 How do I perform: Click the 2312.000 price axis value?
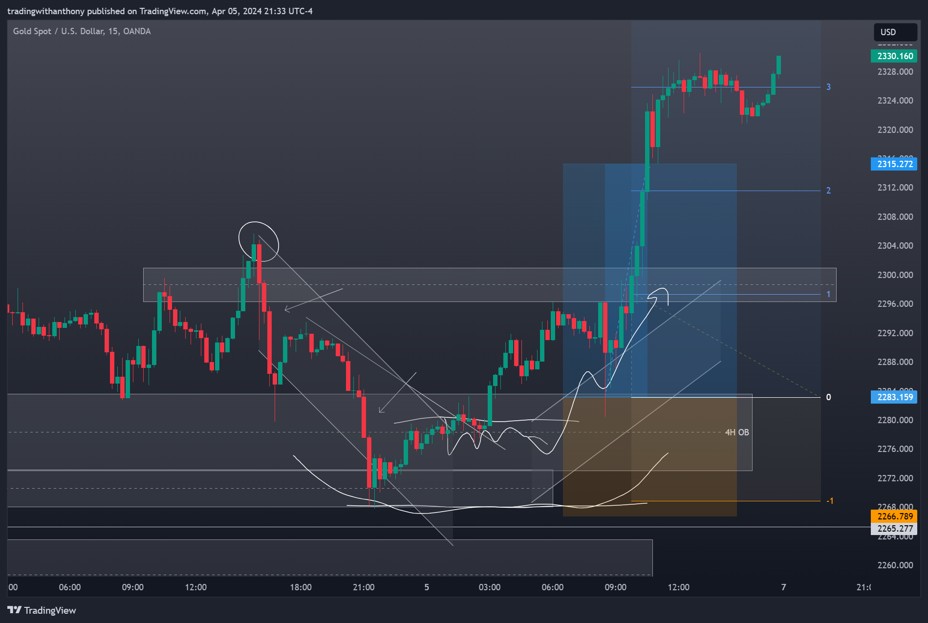click(x=895, y=188)
